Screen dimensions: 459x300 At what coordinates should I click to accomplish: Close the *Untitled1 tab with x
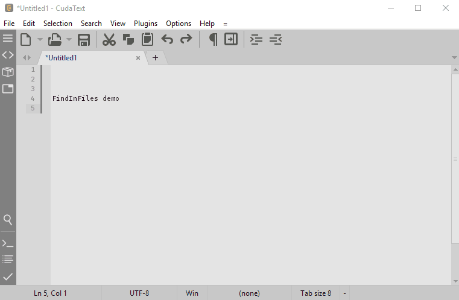coord(138,58)
